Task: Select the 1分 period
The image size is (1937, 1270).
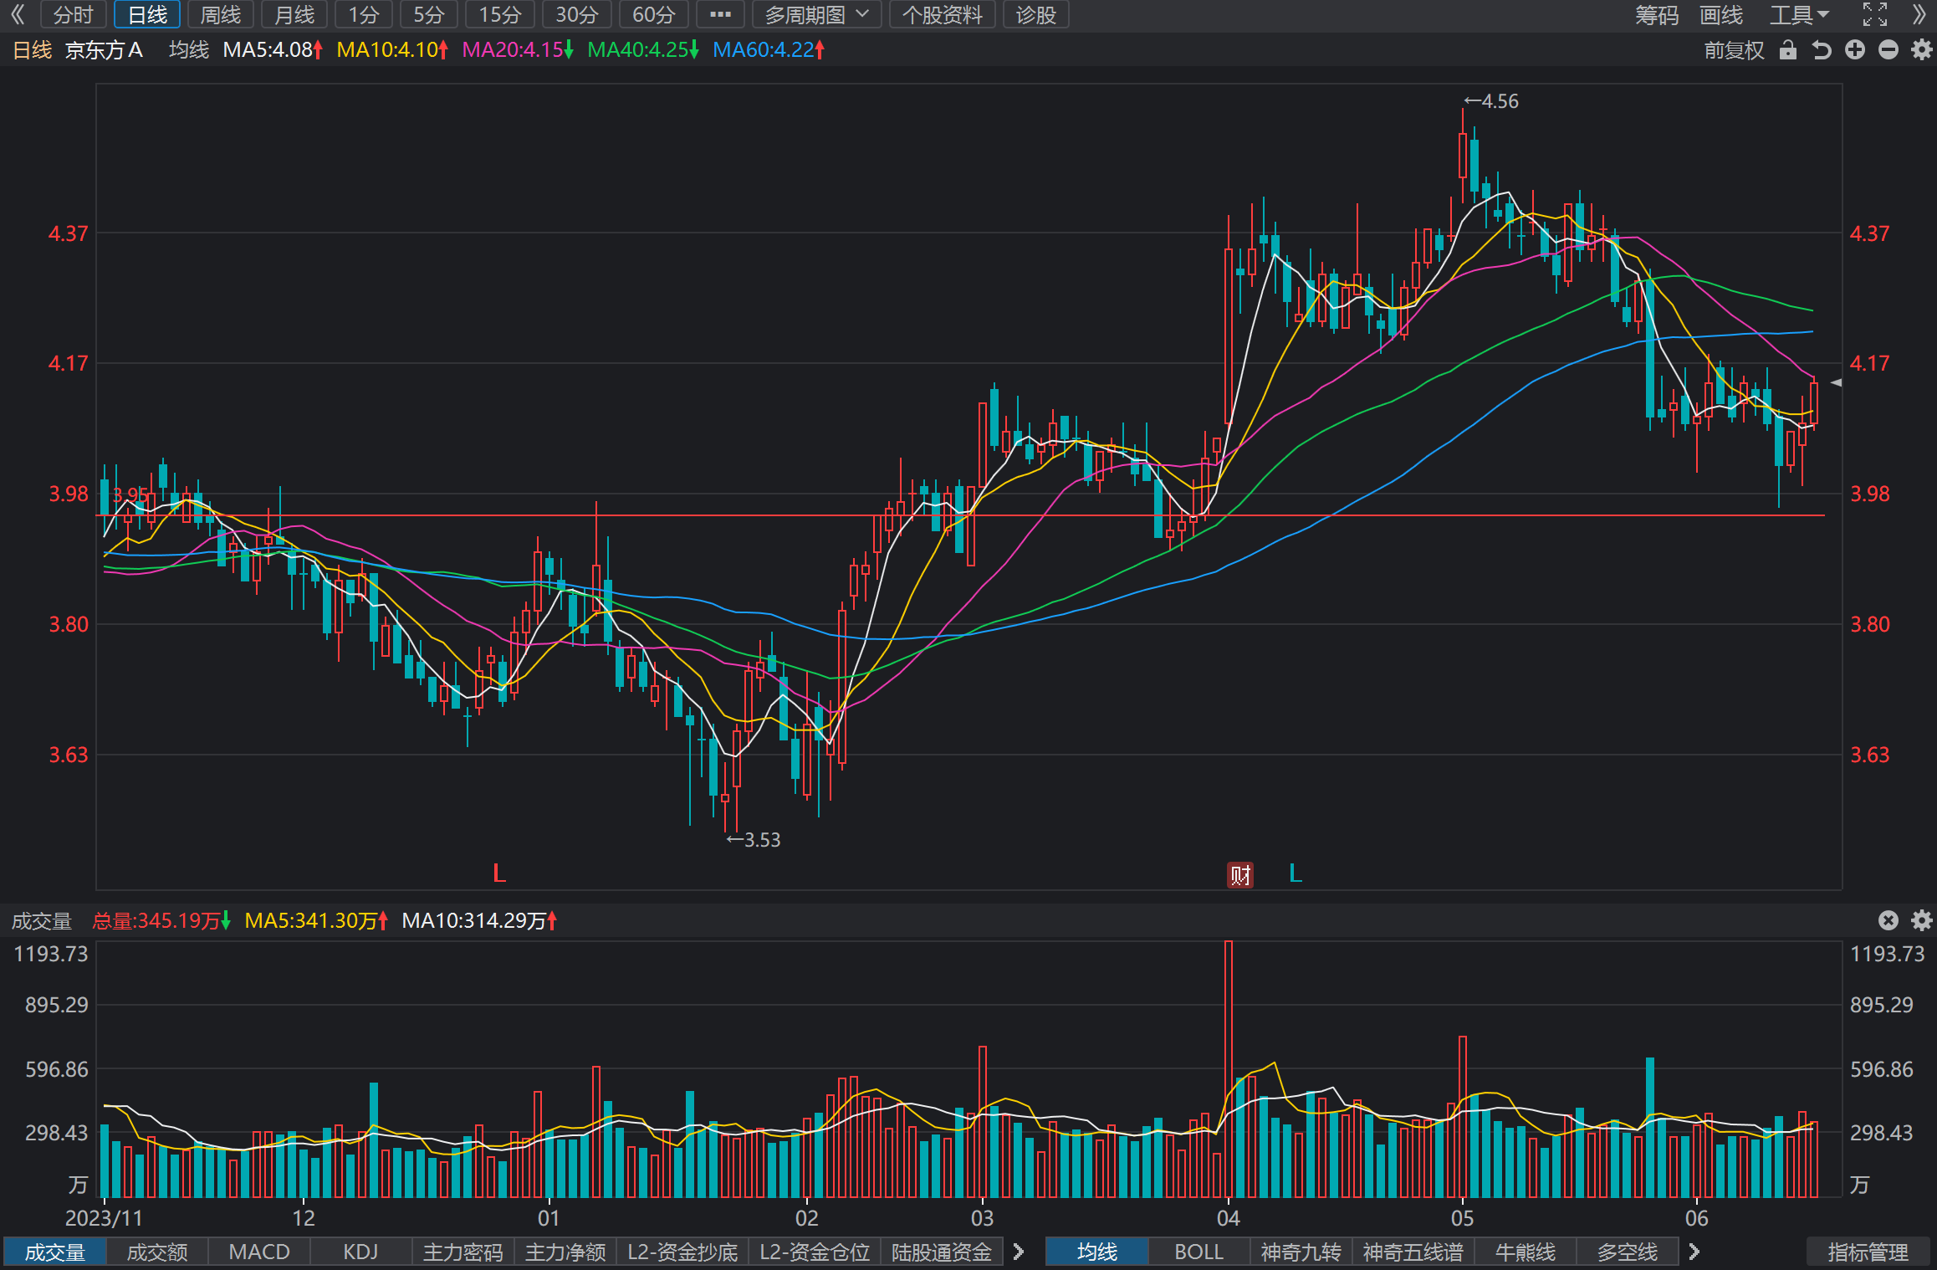Action: (x=364, y=14)
